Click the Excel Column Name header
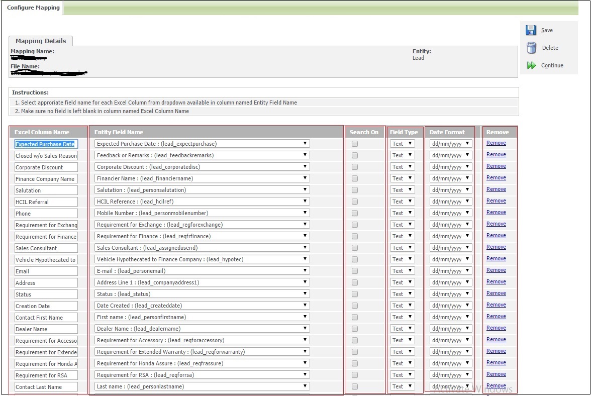Viewport: 592px width, 396px height. pyautogui.click(x=42, y=132)
